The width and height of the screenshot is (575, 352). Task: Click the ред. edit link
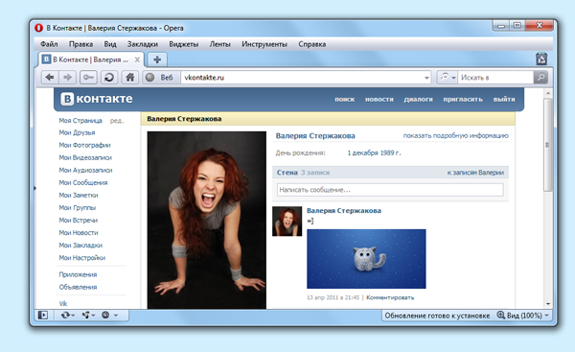click(117, 121)
